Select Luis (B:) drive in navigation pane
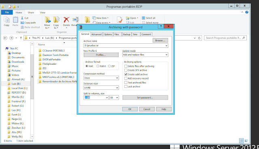The image size is (259, 149). pyautogui.click(x=16, y=84)
